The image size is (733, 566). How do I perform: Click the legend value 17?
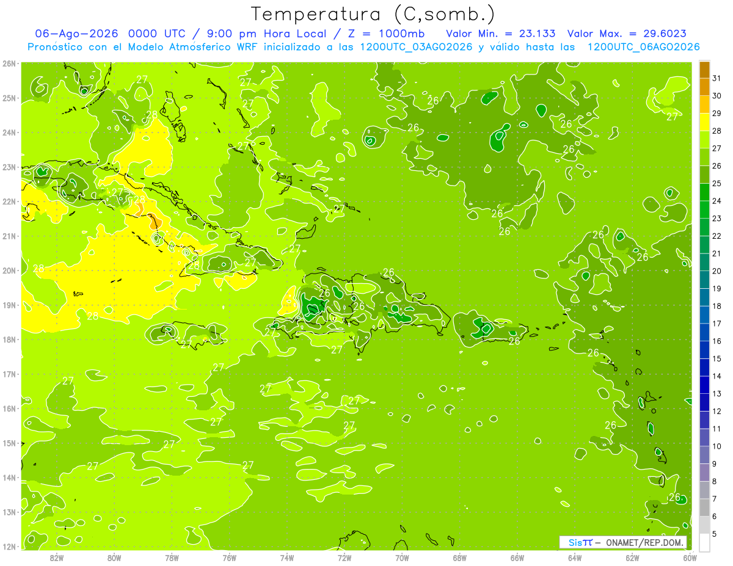[717, 324]
